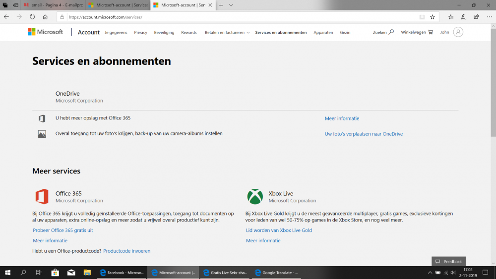Click Probeer Office 365 gratis uit
Image resolution: width=496 pixels, height=279 pixels.
[x=63, y=230]
